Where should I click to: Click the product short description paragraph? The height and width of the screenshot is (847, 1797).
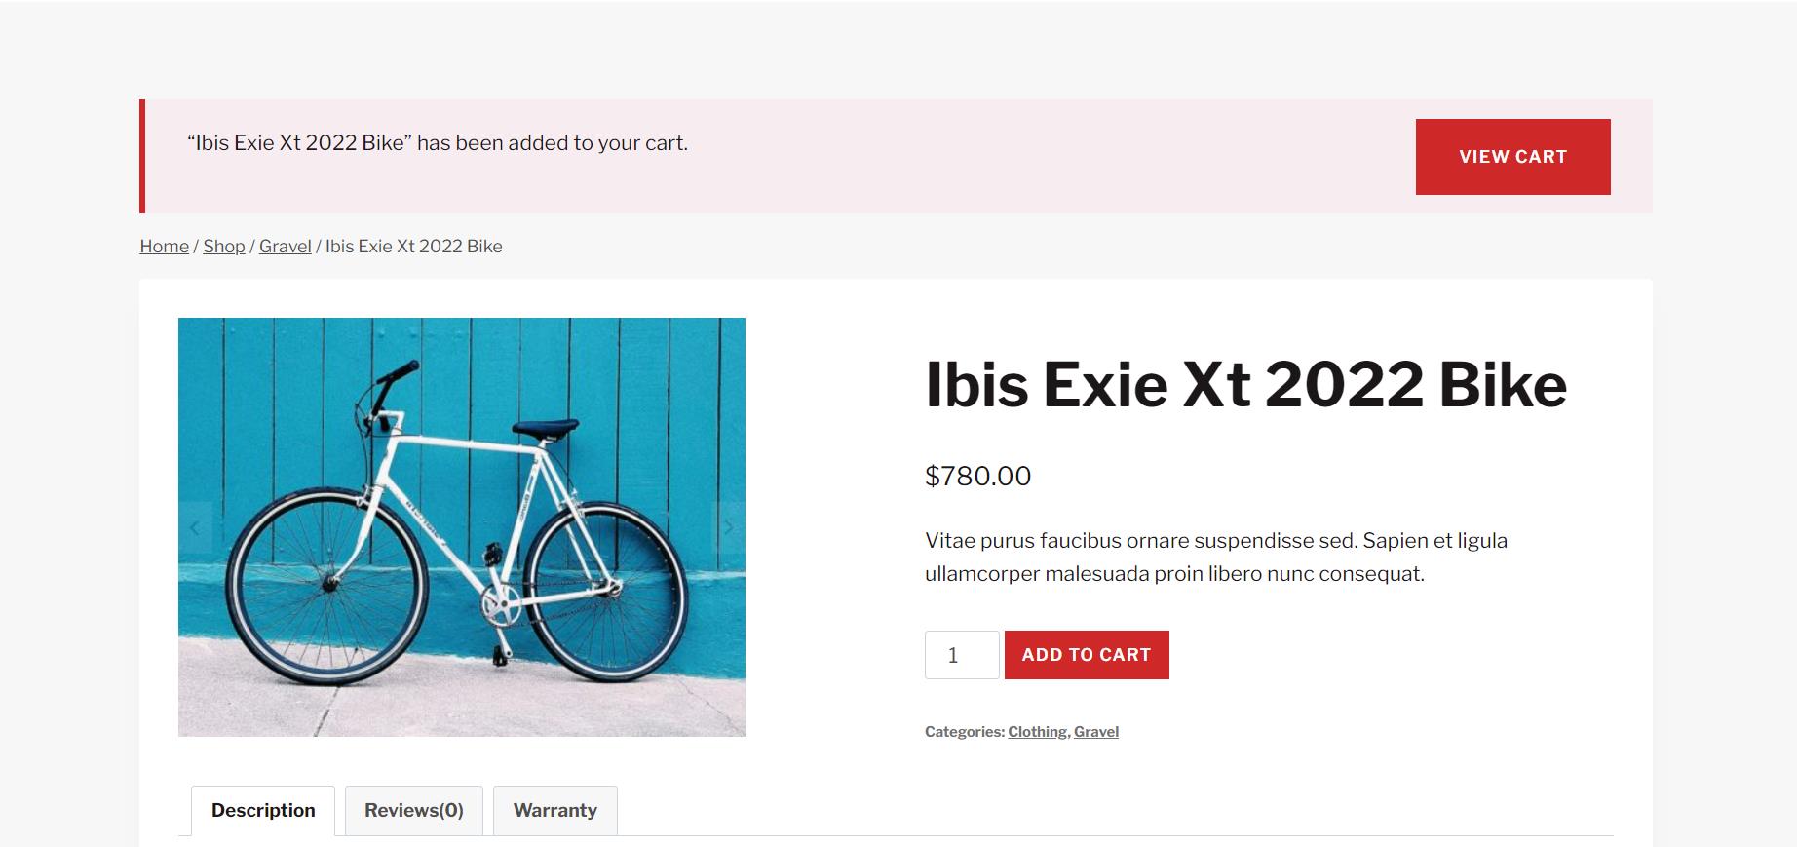[1216, 557]
